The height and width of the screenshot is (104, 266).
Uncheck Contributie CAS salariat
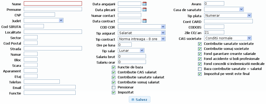point(113,72)
